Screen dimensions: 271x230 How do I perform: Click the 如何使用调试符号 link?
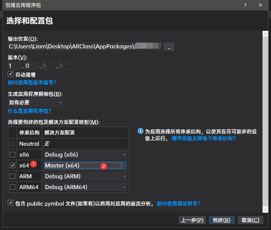point(179,203)
